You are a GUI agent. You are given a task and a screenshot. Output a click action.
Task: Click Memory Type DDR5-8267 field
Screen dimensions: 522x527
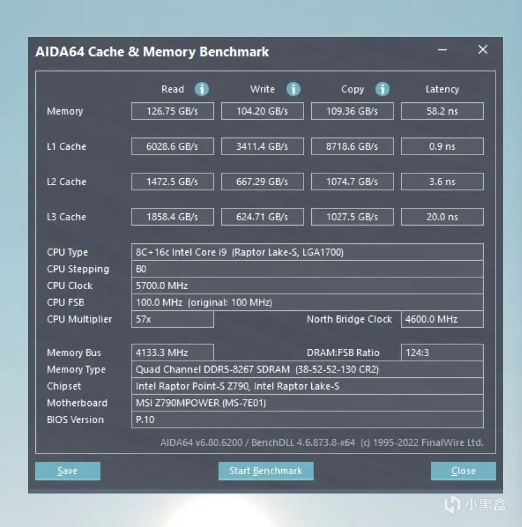307,370
